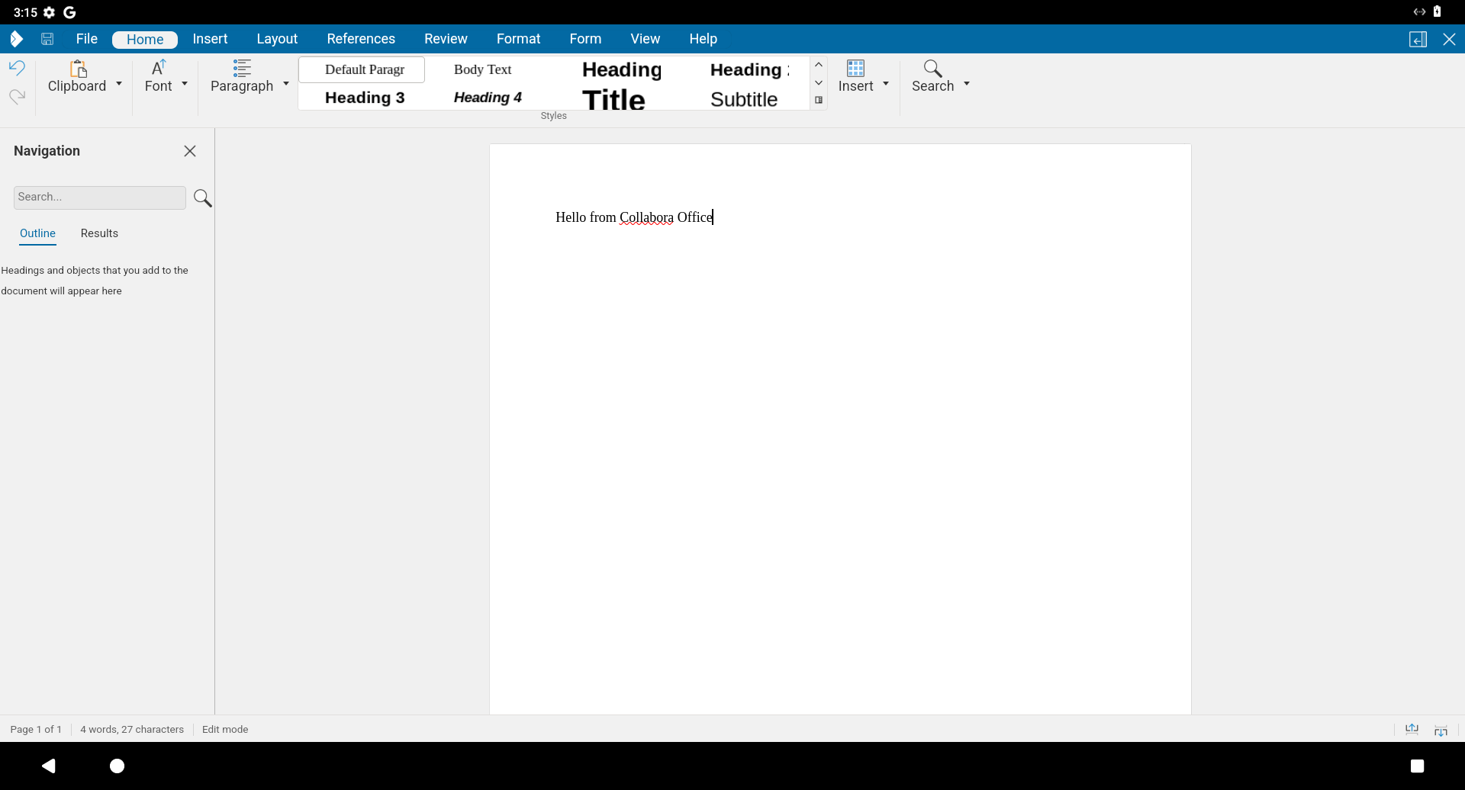The image size is (1465, 790).
Task: Click the Redo icon
Action: coord(17,97)
